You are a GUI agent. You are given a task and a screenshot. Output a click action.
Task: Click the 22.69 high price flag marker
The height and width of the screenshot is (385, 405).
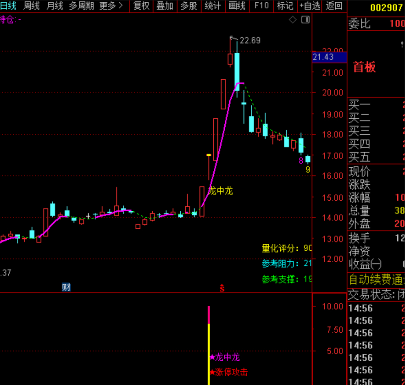[x=233, y=38]
